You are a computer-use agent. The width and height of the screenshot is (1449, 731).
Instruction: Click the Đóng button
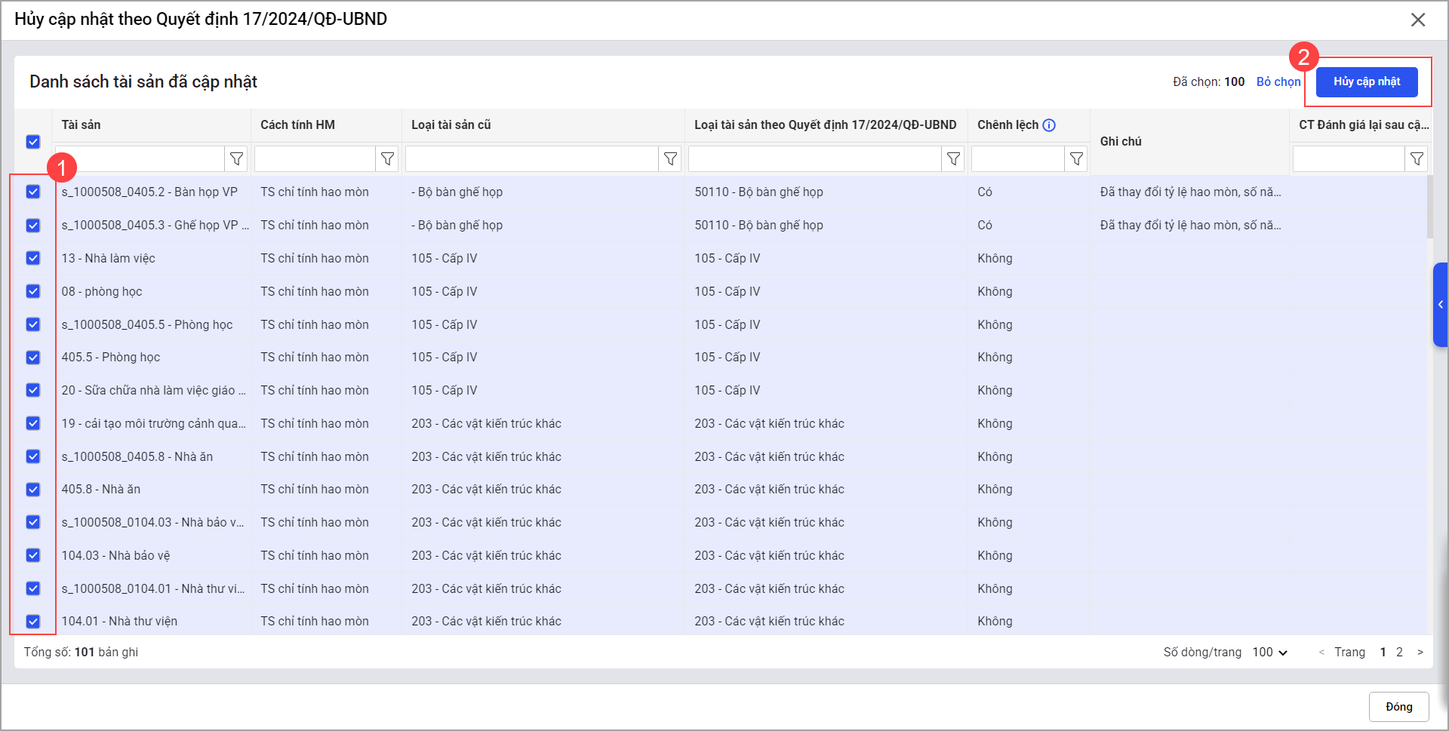click(x=1398, y=707)
